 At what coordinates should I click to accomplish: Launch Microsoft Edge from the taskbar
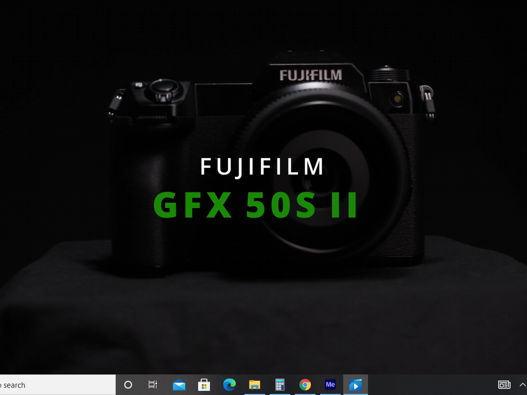[x=230, y=385]
